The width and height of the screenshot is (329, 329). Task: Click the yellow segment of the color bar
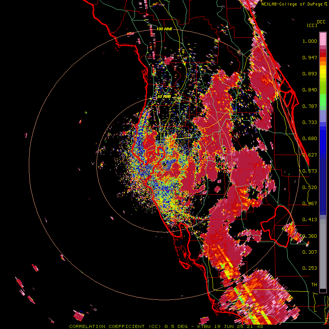(323, 72)
